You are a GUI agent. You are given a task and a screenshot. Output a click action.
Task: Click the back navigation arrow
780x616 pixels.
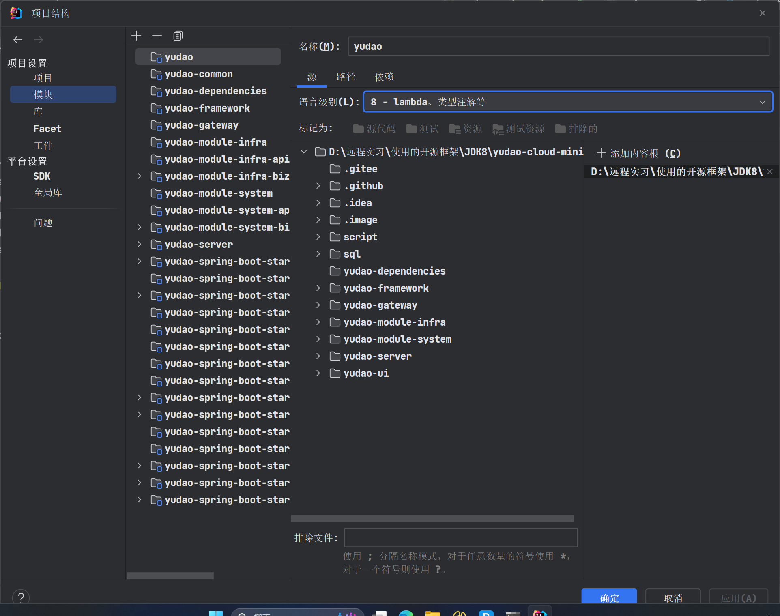pyautogui.click(x=18, y=40)
